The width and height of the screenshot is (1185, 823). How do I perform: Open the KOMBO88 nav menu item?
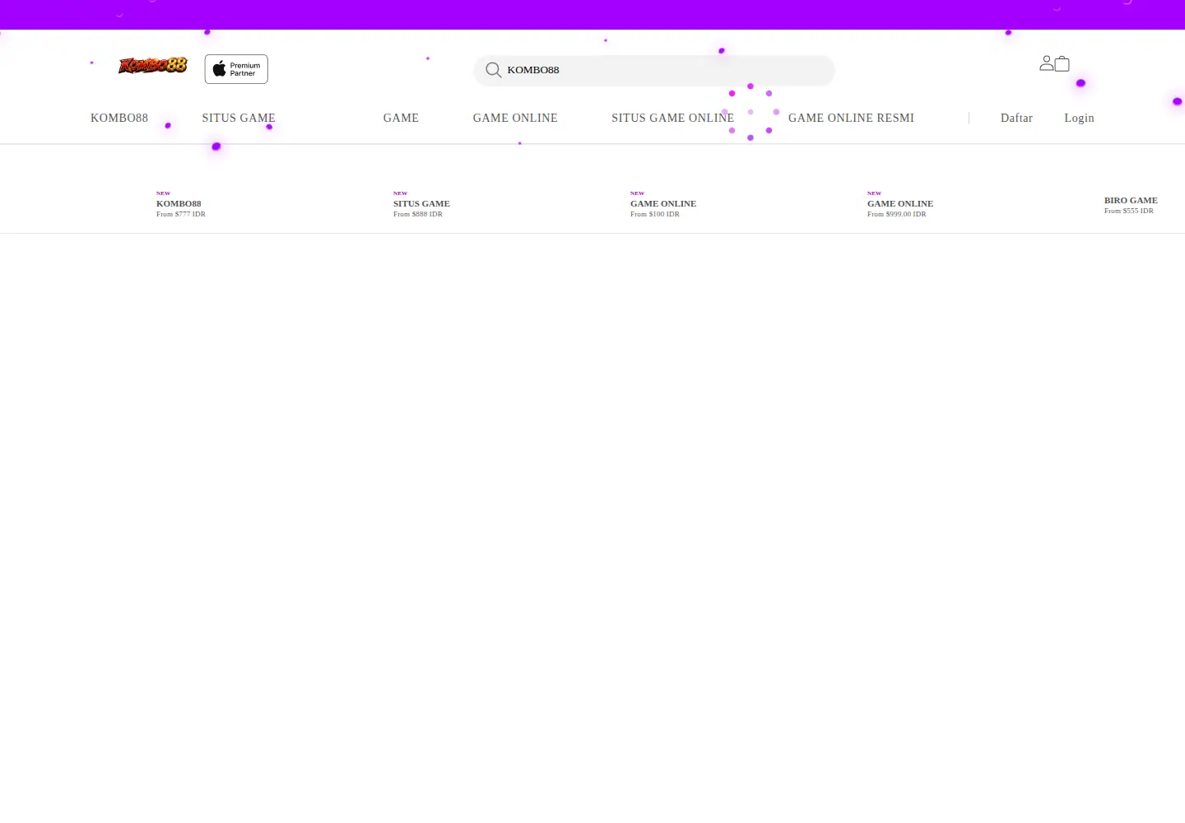click(119, 118)
